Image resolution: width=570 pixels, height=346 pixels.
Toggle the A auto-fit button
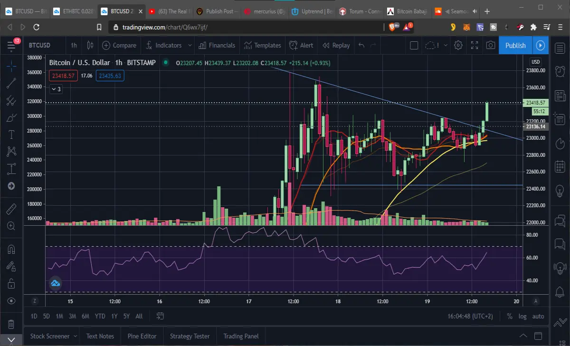click(536, 301)
